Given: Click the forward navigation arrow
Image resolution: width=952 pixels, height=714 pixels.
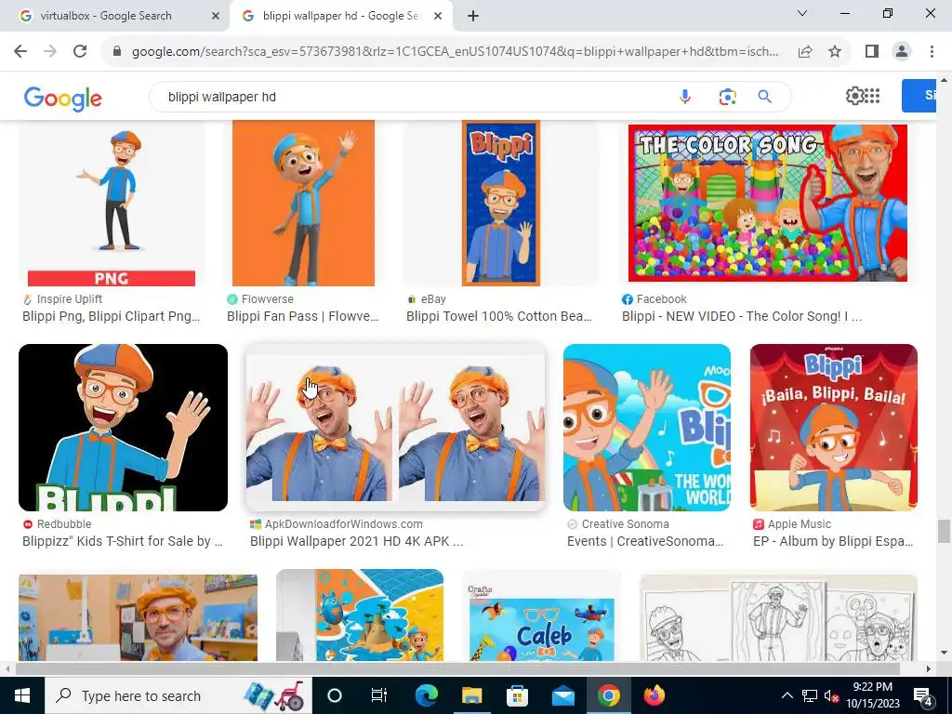Looking at the screenshot, I should 50,52.
